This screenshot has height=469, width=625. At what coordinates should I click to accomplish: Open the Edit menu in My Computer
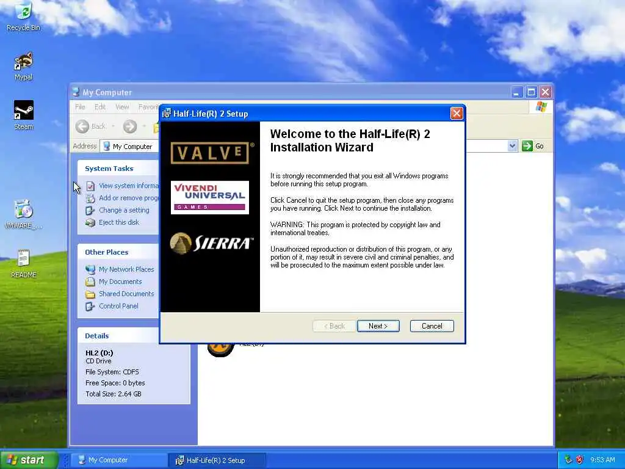click(x=100, y=107)
